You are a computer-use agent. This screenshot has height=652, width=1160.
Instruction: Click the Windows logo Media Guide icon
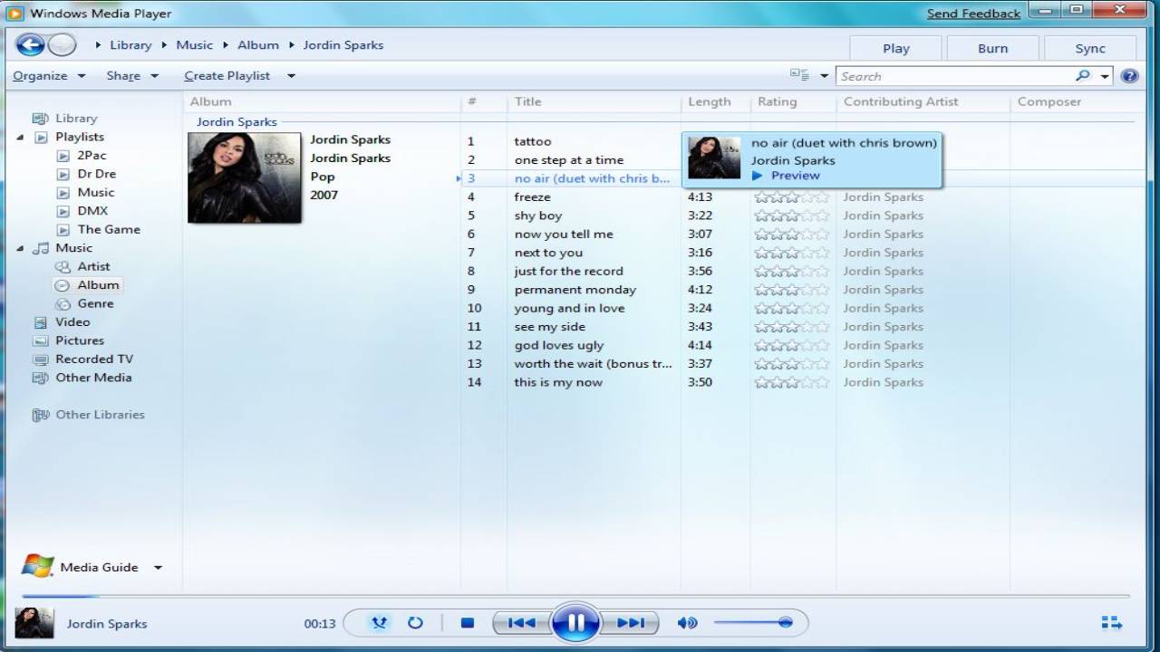pyautogui.click(x=37, y=566)
